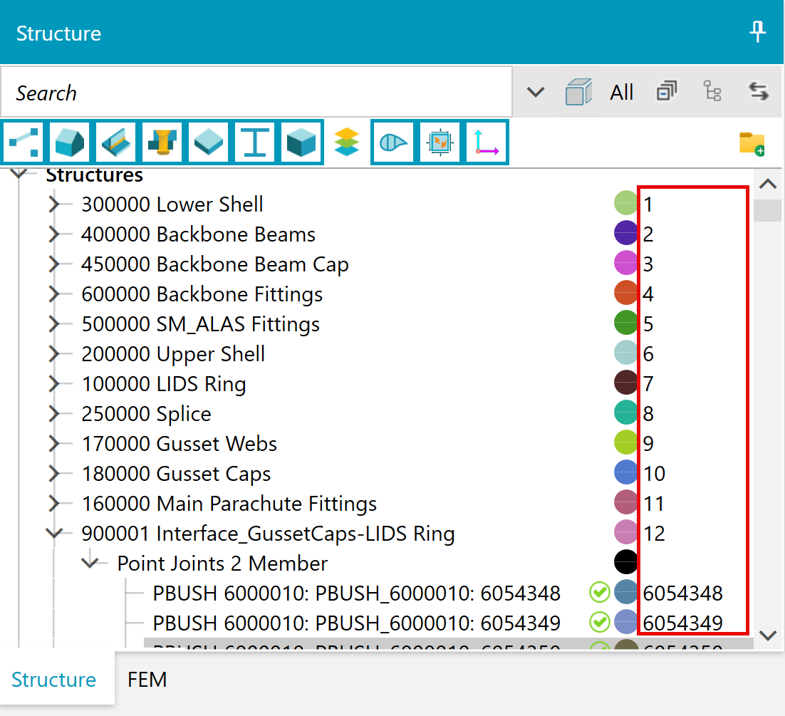Toggle the fitting filter icon
The height and width of the screenshot is (716, 785).
pos(162,142)
